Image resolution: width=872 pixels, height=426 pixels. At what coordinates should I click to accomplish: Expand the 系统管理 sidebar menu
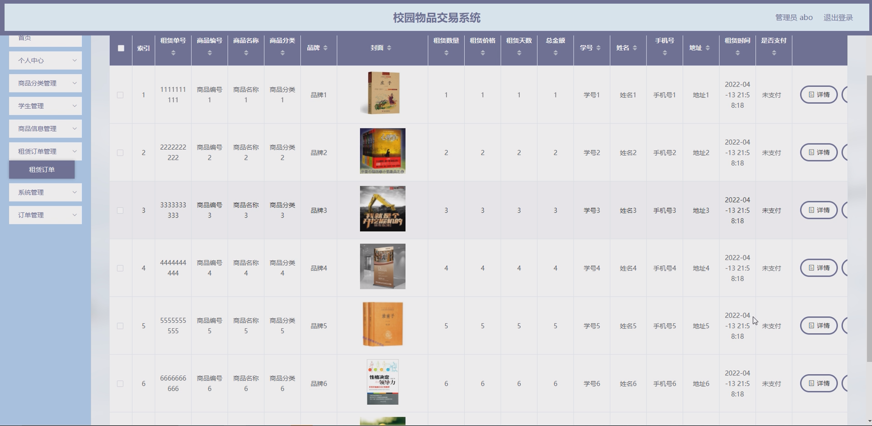coord(46,193)
